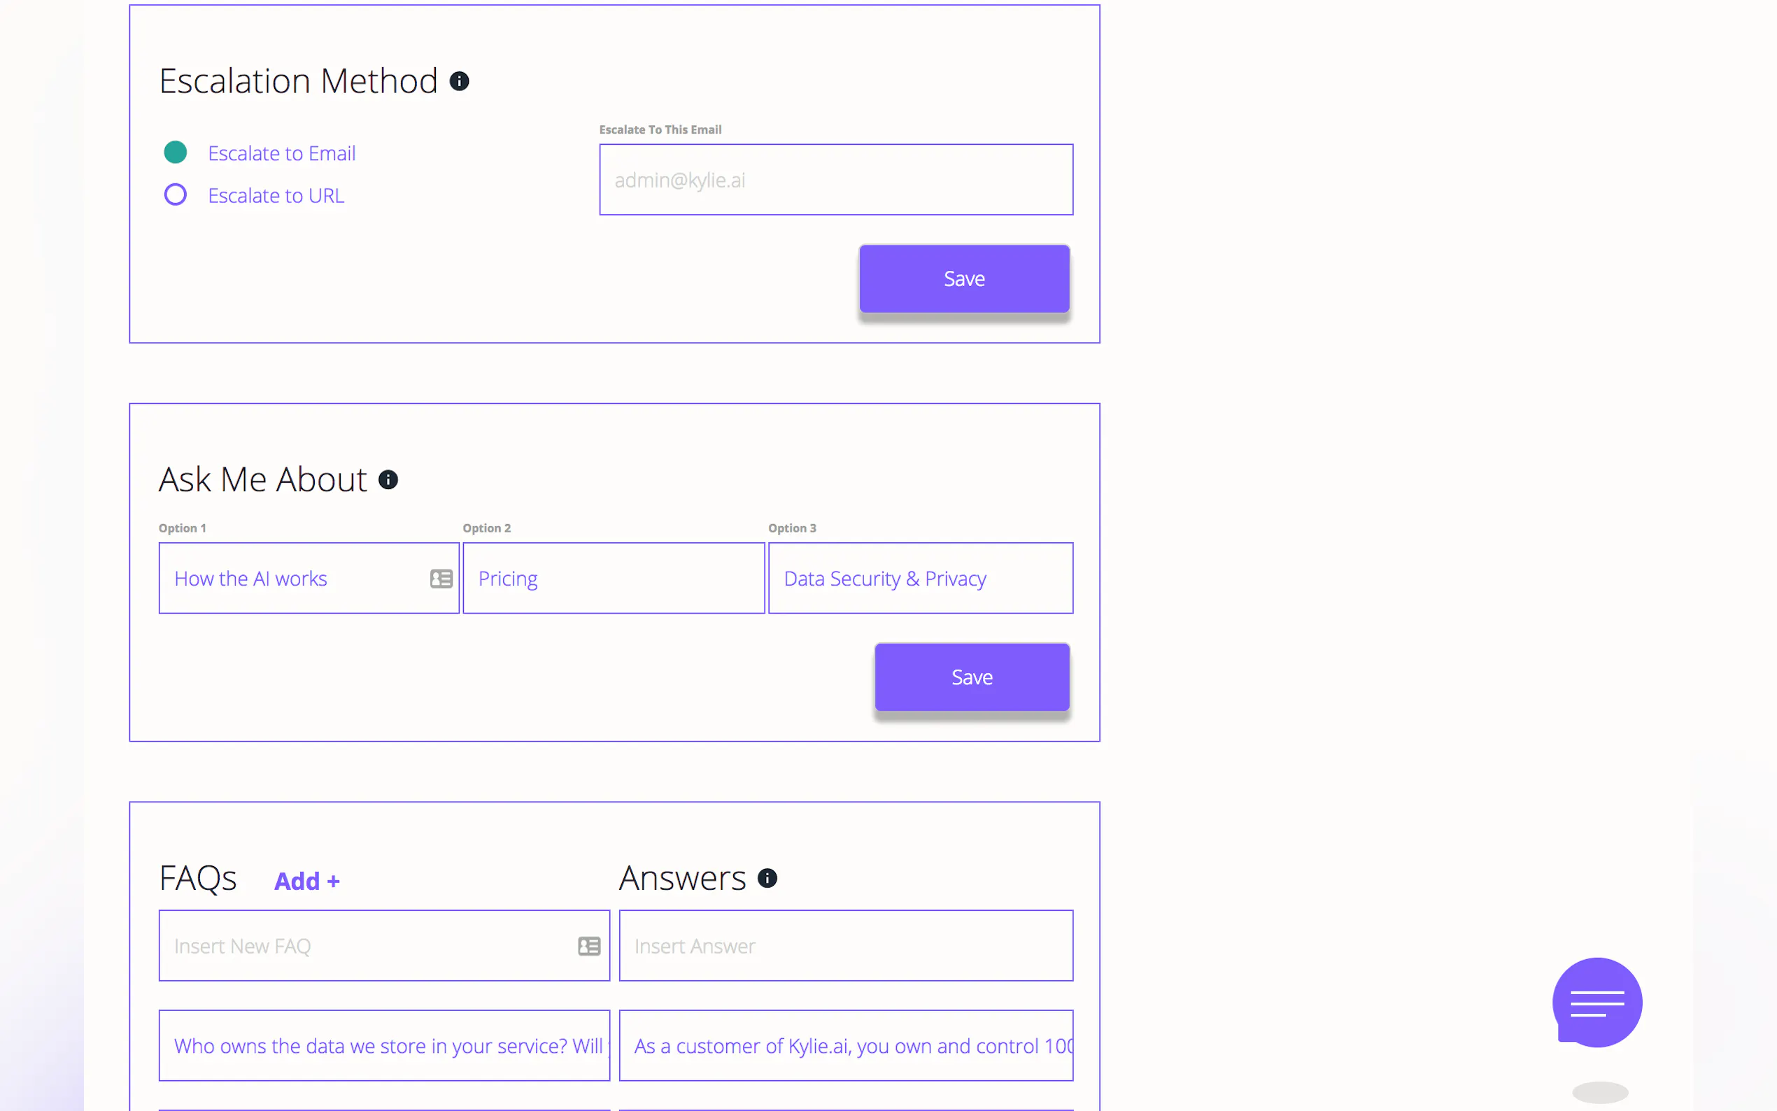This screenshot has width=1777, height=1111.
Task: Select Escalate to Email radio button
Action: coord(175,153)
